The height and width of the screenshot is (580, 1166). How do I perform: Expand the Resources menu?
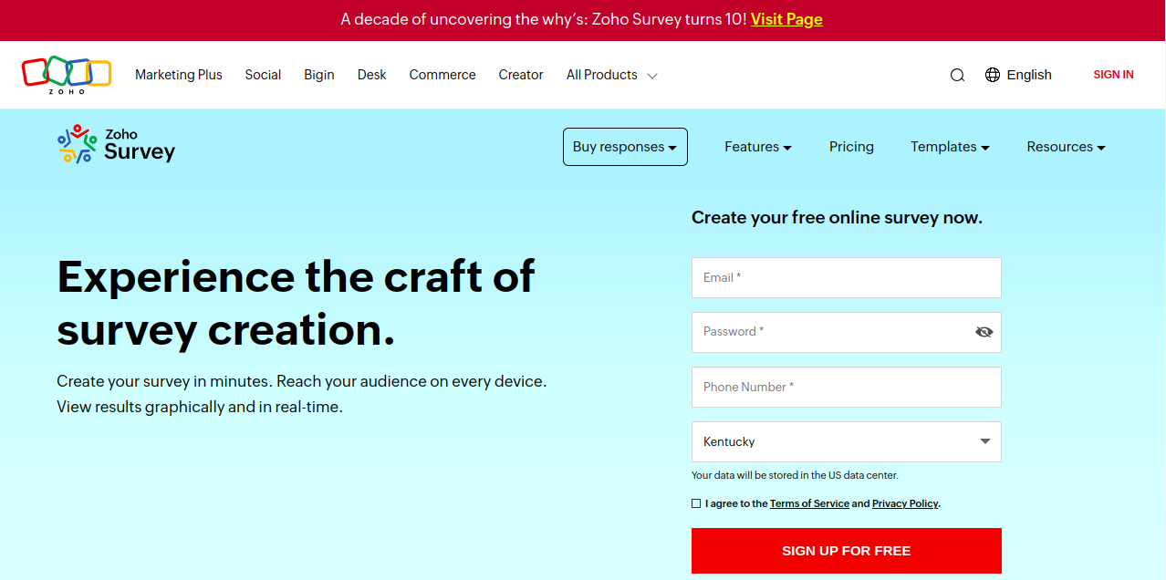pyautogui.click(x=1066, y=147)
